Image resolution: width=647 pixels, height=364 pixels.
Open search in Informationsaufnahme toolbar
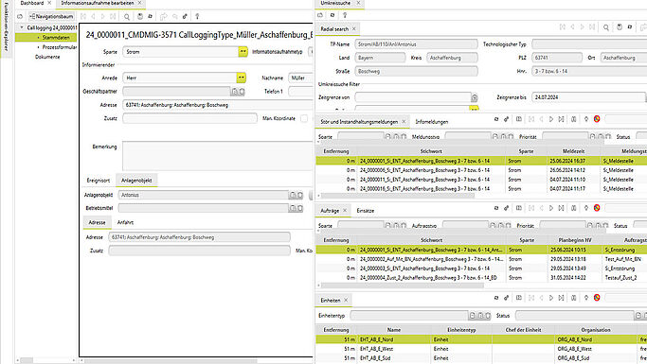[127, 16]
